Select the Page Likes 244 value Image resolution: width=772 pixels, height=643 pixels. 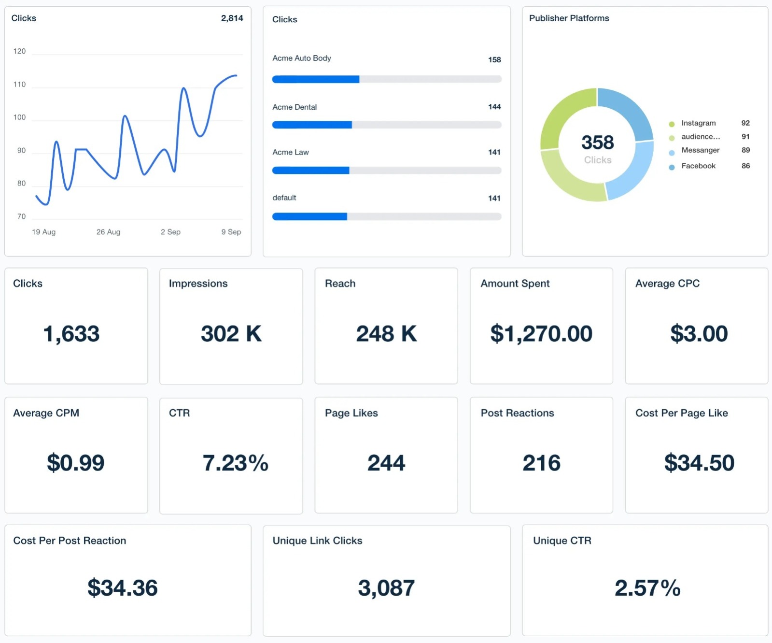(386, 463)
